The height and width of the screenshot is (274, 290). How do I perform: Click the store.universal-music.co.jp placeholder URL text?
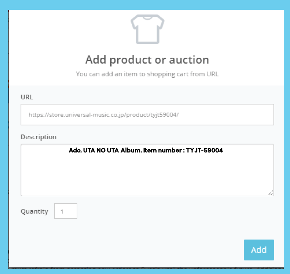pyautogui.click(x=104, y=115)
